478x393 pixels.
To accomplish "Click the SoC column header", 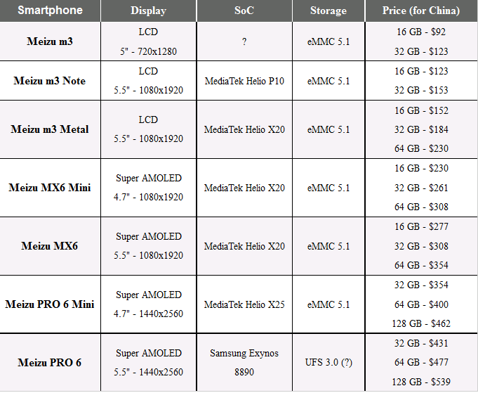I will tap(244, 11).
